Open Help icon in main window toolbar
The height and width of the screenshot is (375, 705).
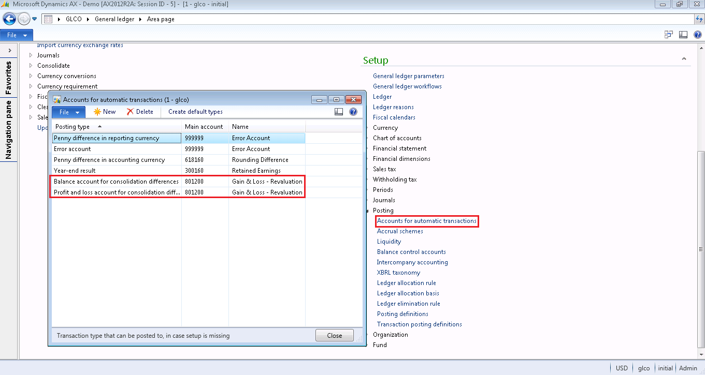click(698, 35)
